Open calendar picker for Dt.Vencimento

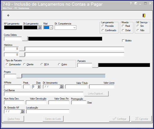tap(61, 87)
